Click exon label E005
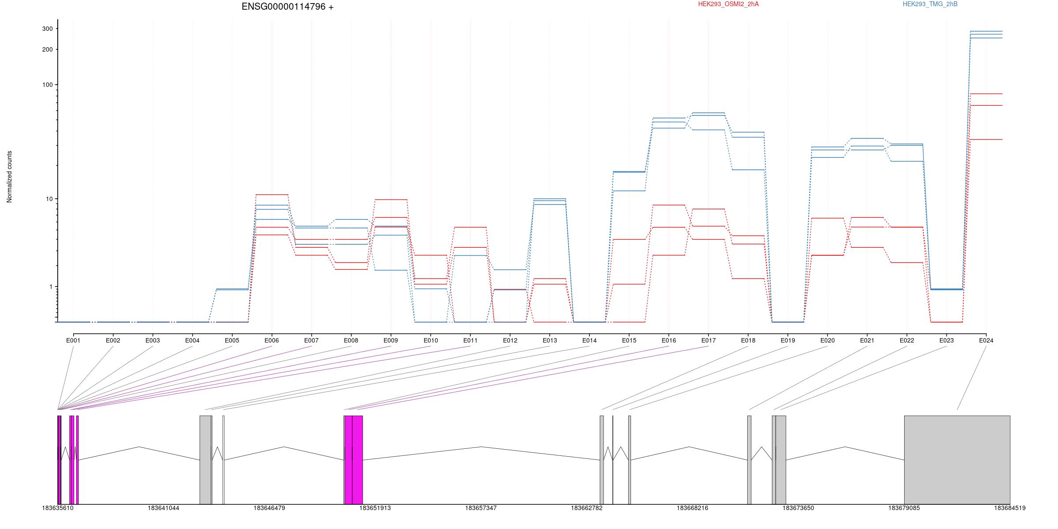 [232, 340]
